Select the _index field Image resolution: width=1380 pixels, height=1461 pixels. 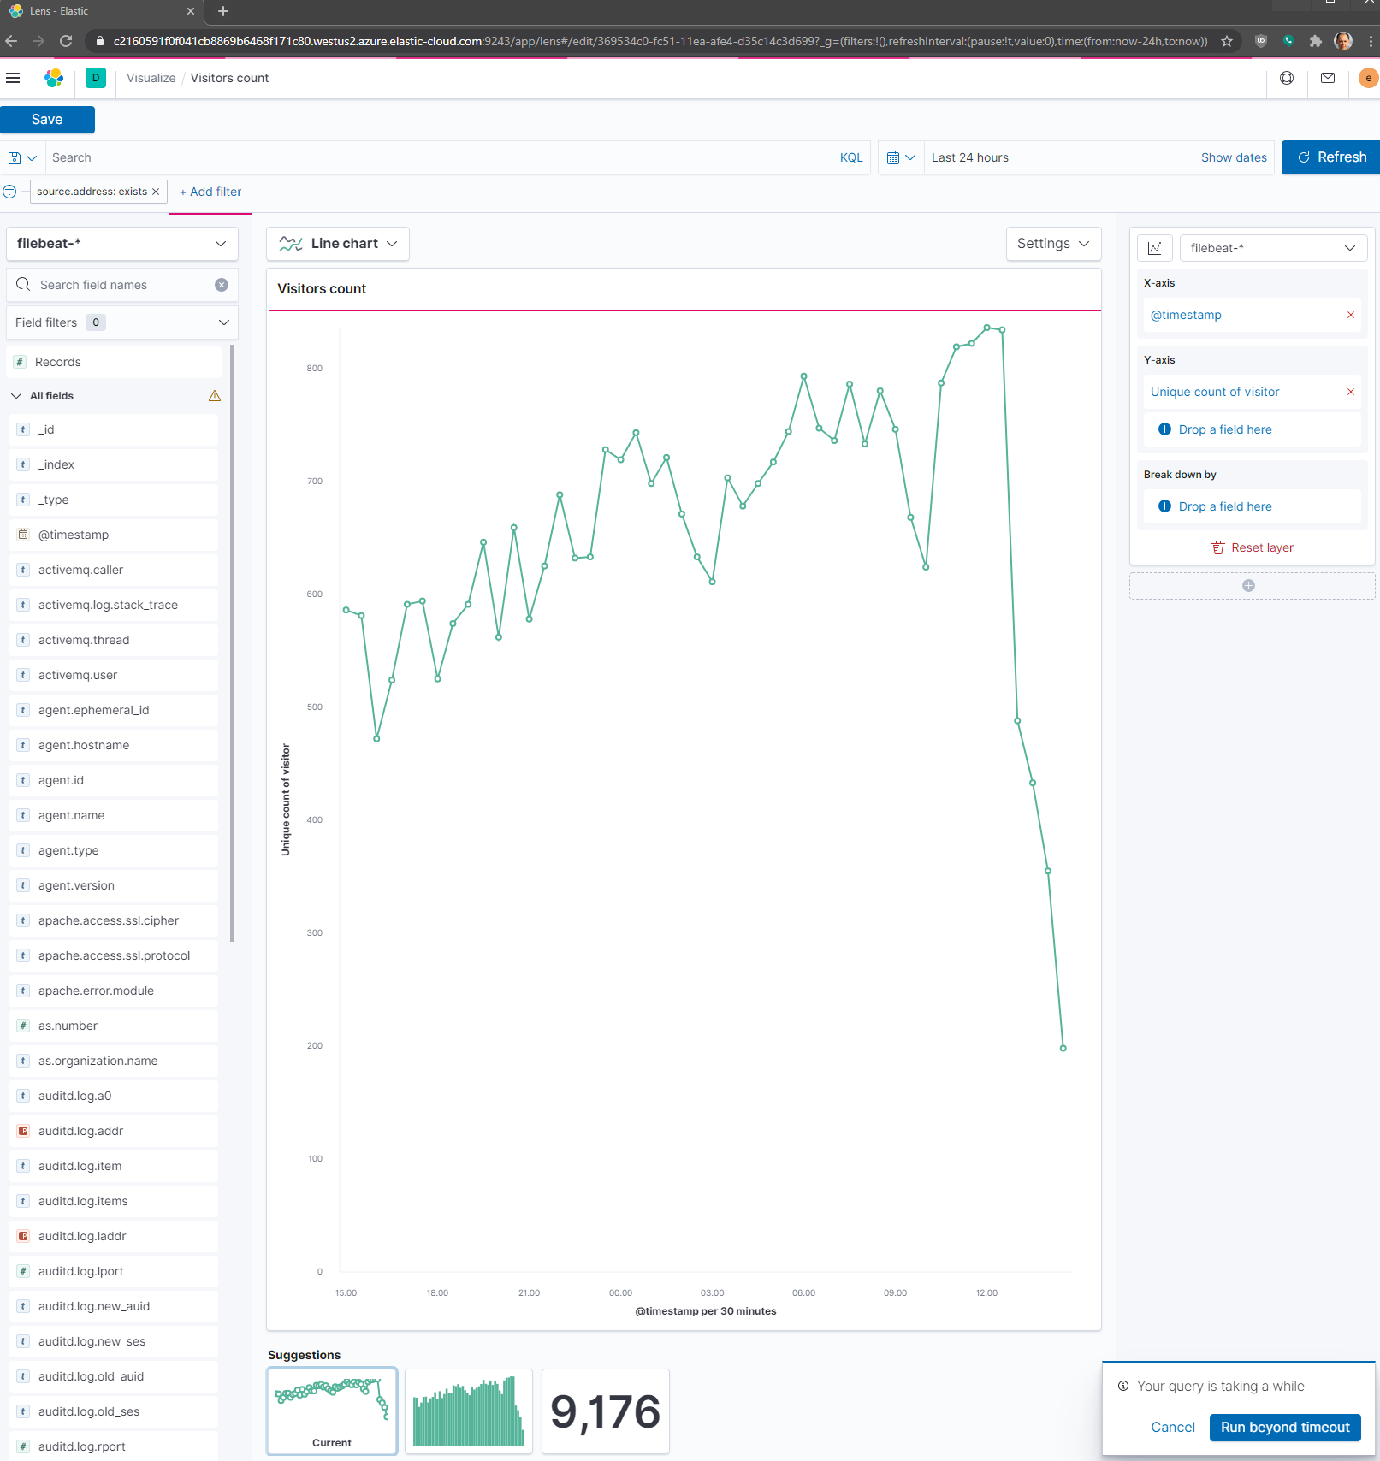(x=114, y=464)
